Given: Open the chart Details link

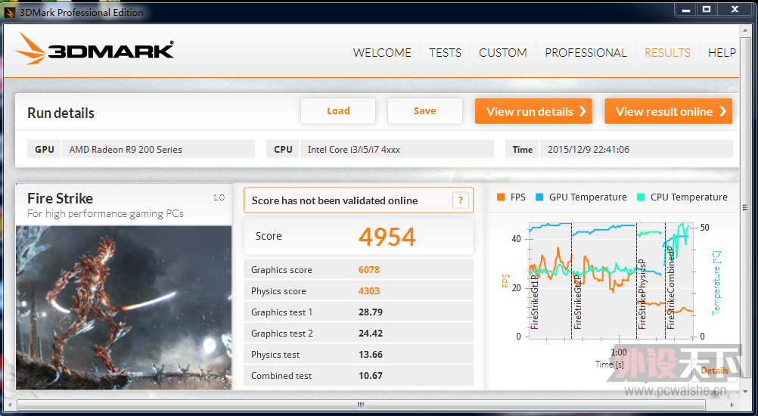Looking at the screenshot, I should coord(714,371).
